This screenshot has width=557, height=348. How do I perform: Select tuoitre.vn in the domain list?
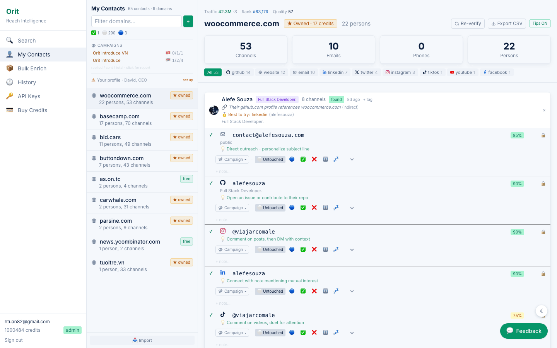pos(142,266)
